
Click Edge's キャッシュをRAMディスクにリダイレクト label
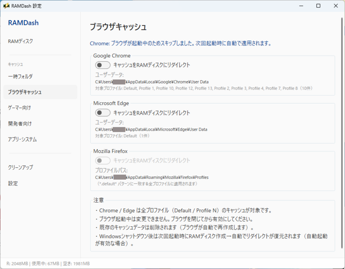click(152, 113)
